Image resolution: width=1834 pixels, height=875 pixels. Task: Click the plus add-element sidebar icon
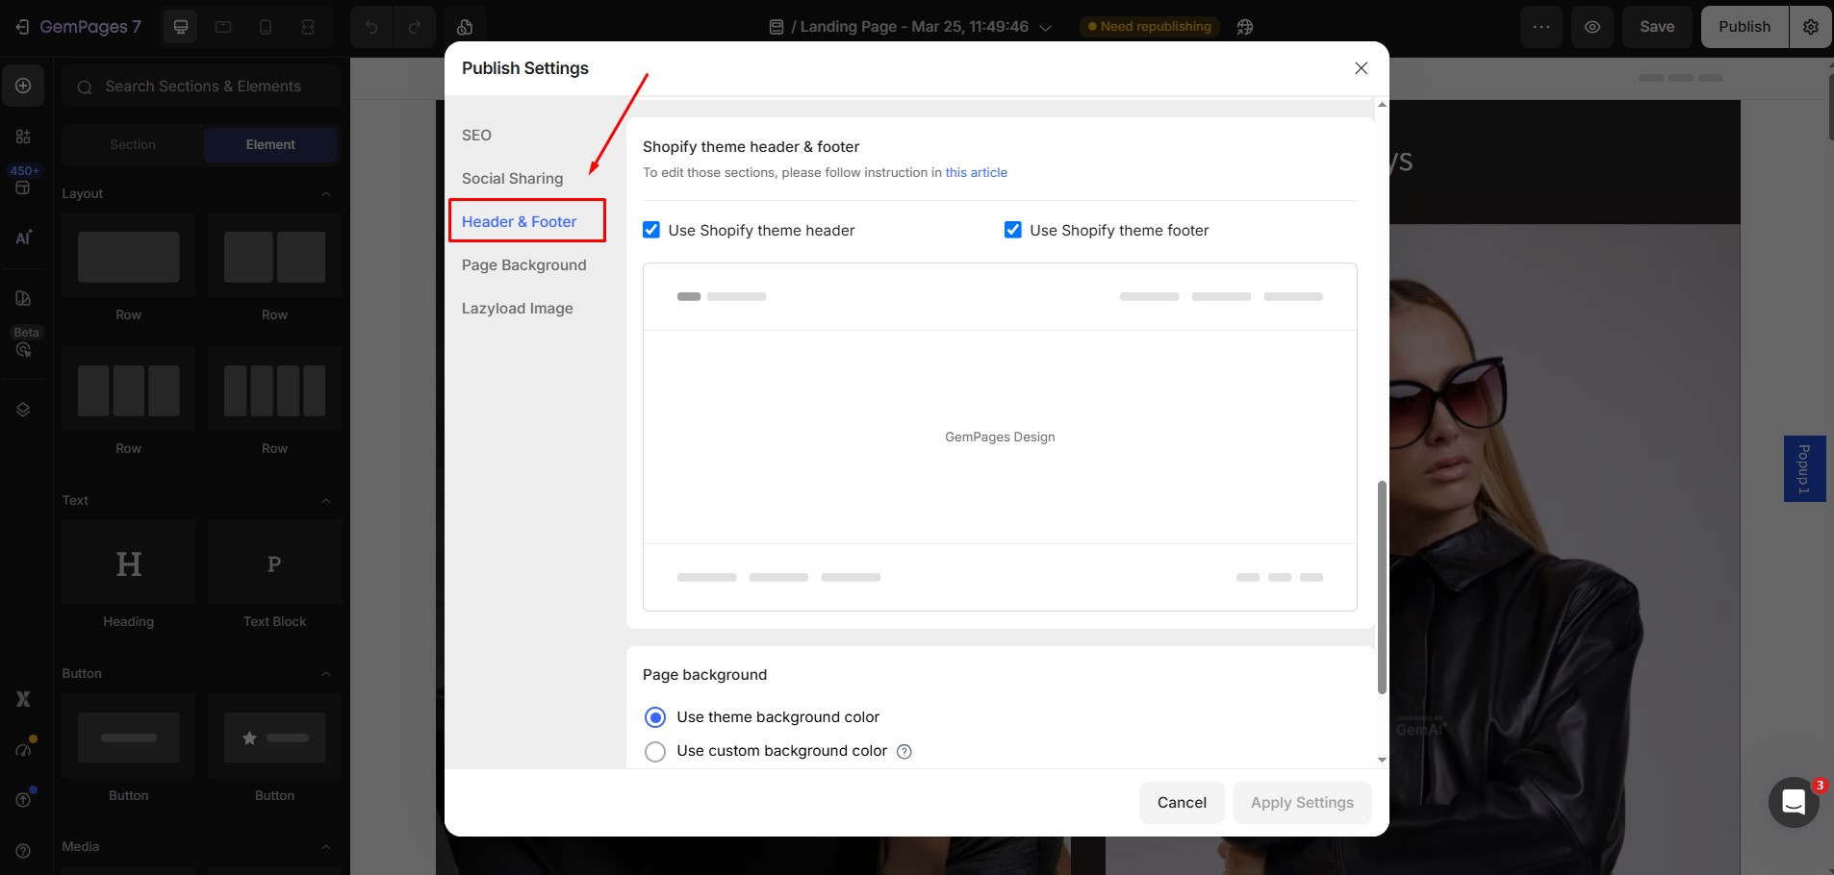pyautogui.click(x=23, y=86)
